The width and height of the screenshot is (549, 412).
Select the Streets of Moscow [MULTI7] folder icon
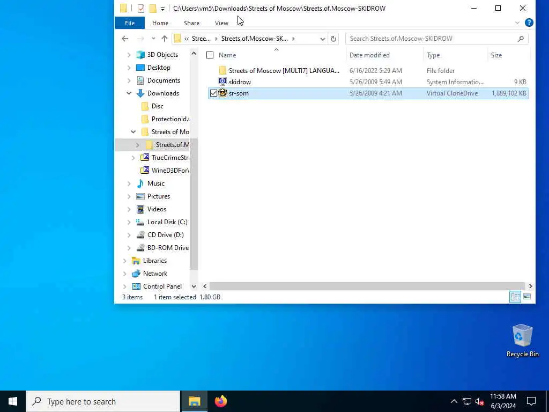(222, 70)
